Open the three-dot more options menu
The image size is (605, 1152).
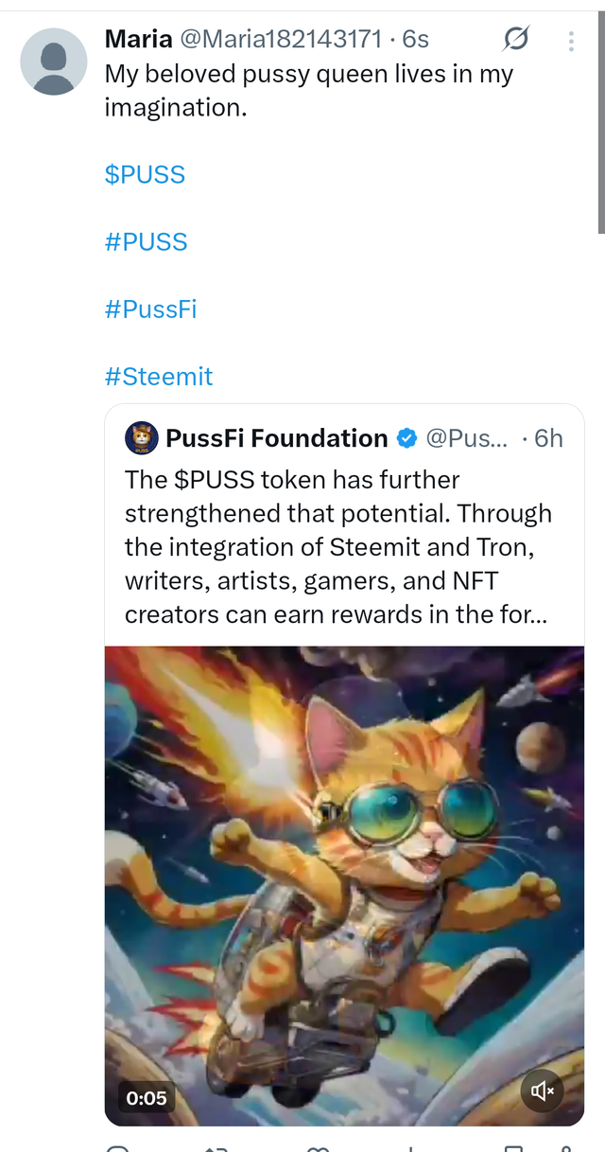point(571,42)
